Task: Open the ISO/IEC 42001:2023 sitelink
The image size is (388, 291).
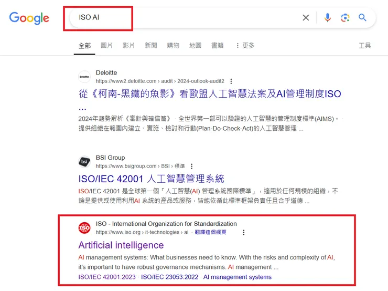Action: [x=107, y=277]
